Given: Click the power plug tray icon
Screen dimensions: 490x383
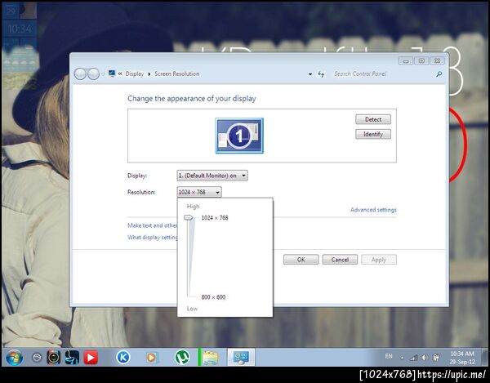Looking at the screenshot, I should tap(436, 358).
